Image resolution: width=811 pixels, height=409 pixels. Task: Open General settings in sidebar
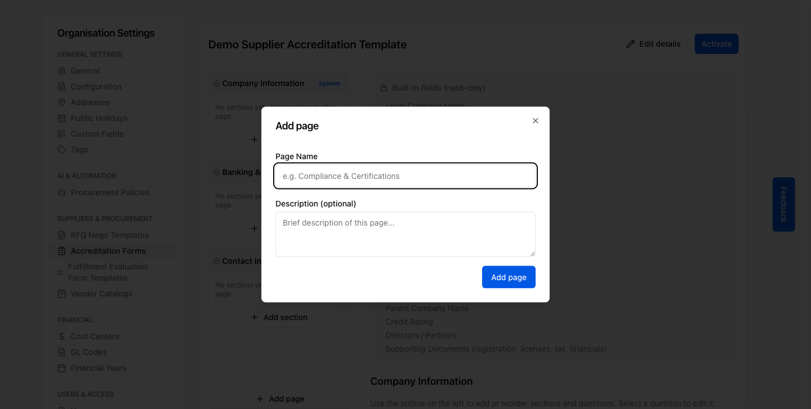85,71
